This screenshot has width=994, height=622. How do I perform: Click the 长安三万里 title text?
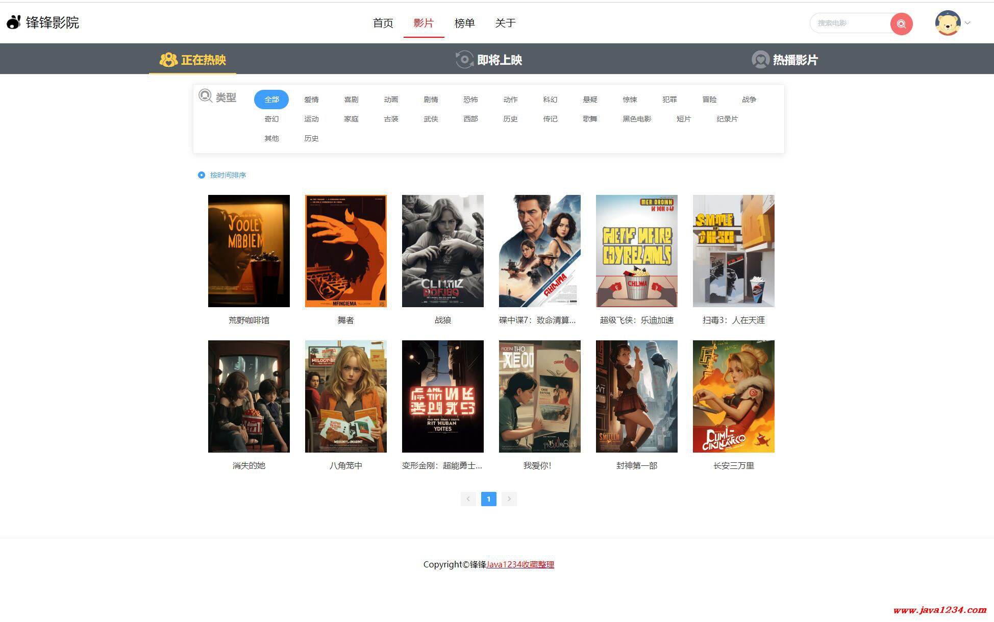[734, 466]
